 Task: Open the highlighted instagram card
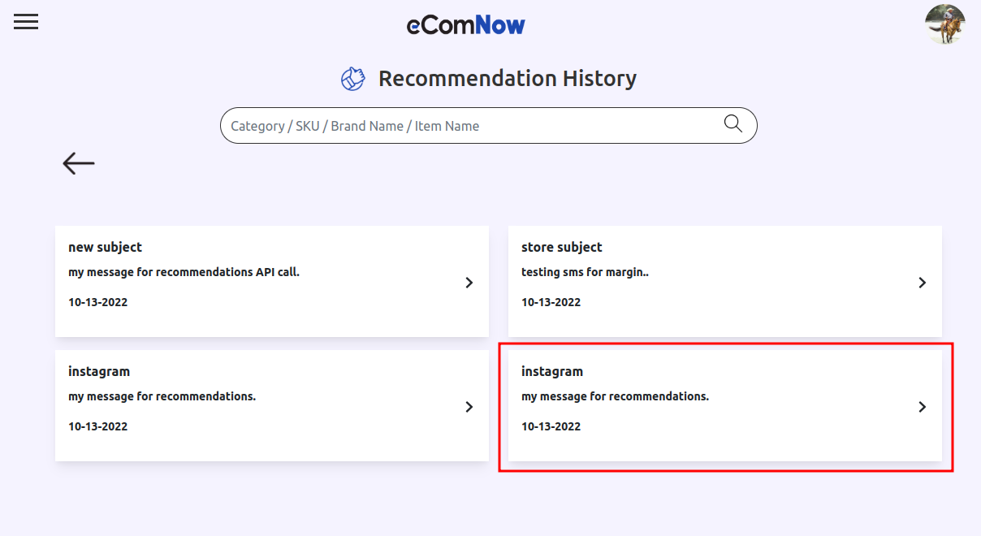tap(724, 406)
